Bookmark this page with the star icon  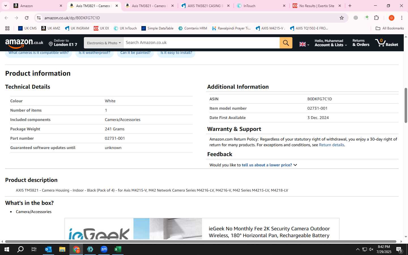[342, 18]
